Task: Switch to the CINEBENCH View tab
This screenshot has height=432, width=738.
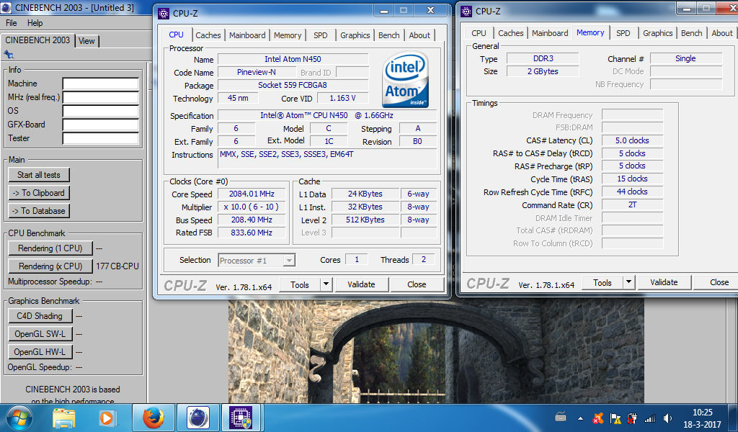Action: (86, 41)
